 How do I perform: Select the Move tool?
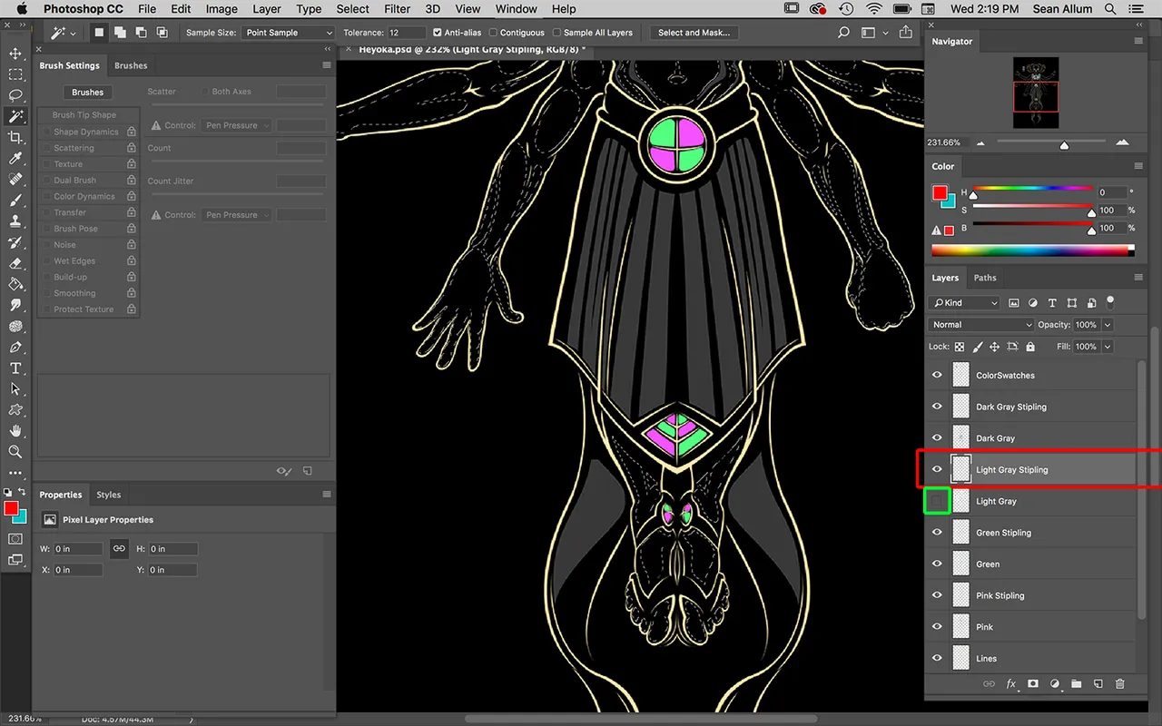tap(15, 54)
